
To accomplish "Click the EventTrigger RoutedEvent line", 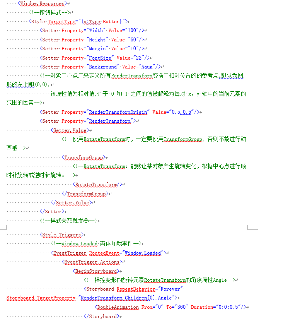I will click(x=109, y=253).
